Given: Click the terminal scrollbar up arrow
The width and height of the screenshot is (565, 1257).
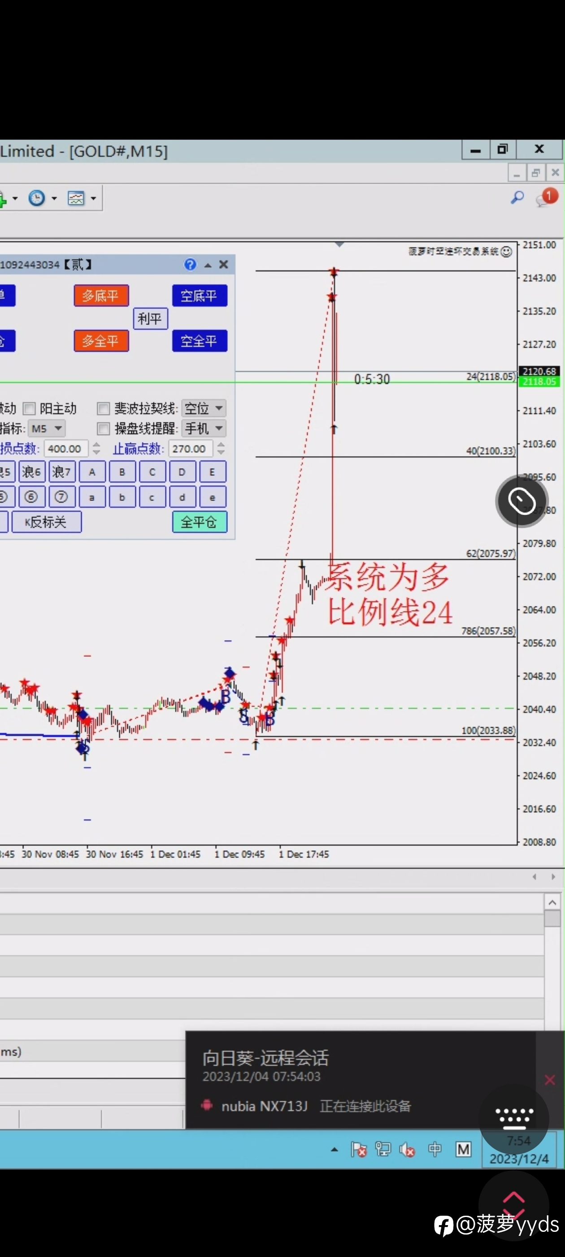Looking at the screenshot, I should (x=552, y=902).
